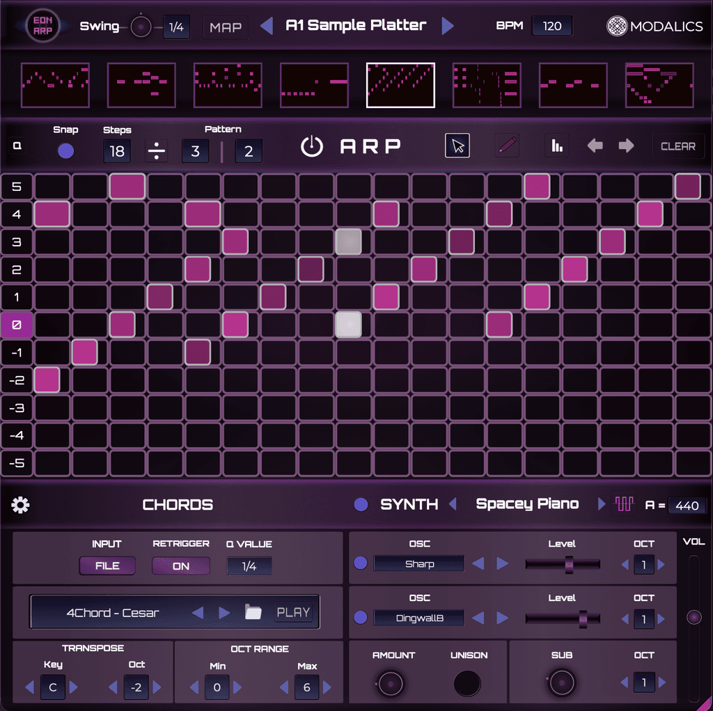This screenshot has height=711, width=713.
Task: Click the shift-pattern-left arrow
Action: (595, 146)
